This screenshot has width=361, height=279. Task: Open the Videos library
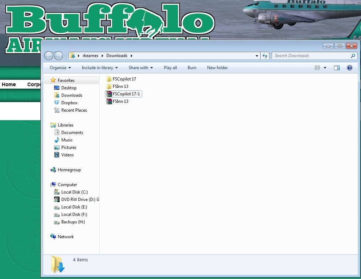coord(67,155)
